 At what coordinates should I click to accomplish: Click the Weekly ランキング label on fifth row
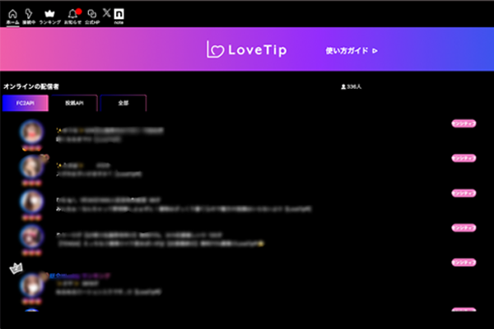point(80,276)
